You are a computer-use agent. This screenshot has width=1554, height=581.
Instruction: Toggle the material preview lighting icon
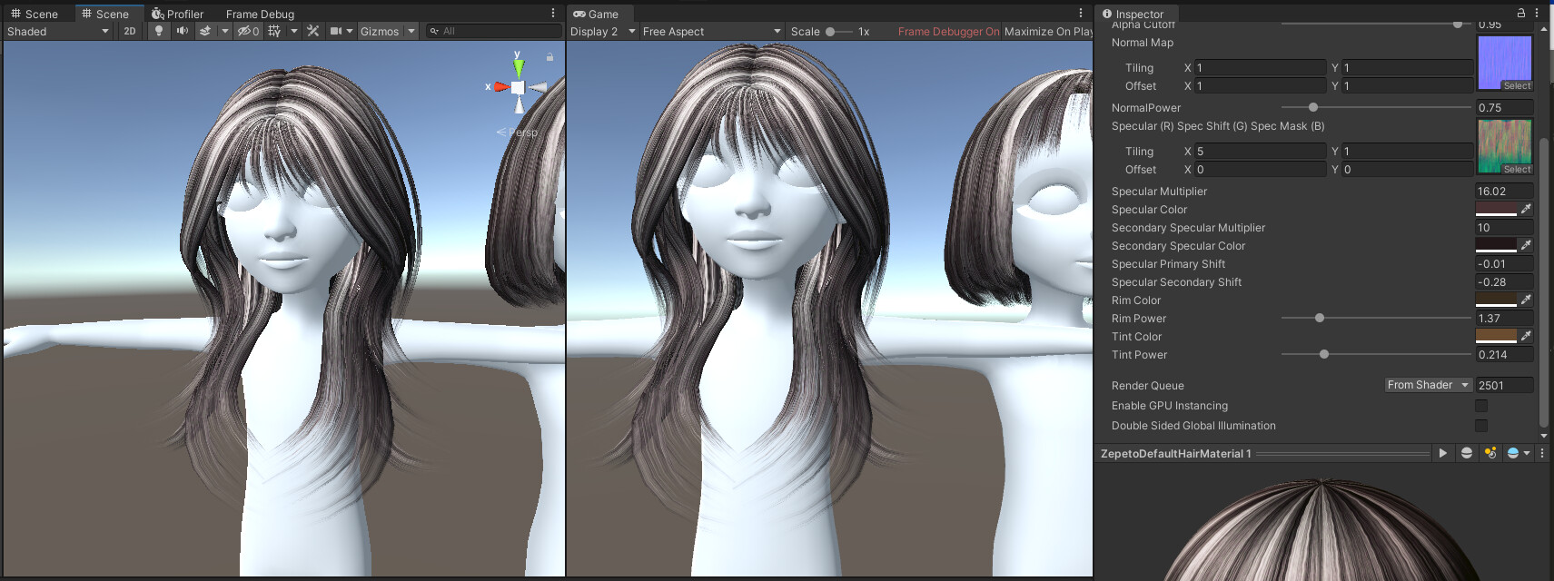[1490, 453]
